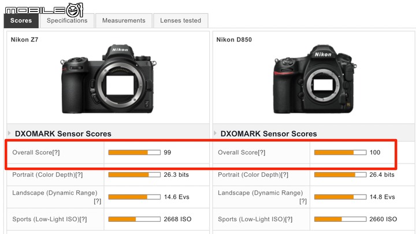Image resolution: width=416 pixels, height=234 pixels.
Task: Click the Nikon D850 title
Action: pyautogui.click(x=234, y=40)
